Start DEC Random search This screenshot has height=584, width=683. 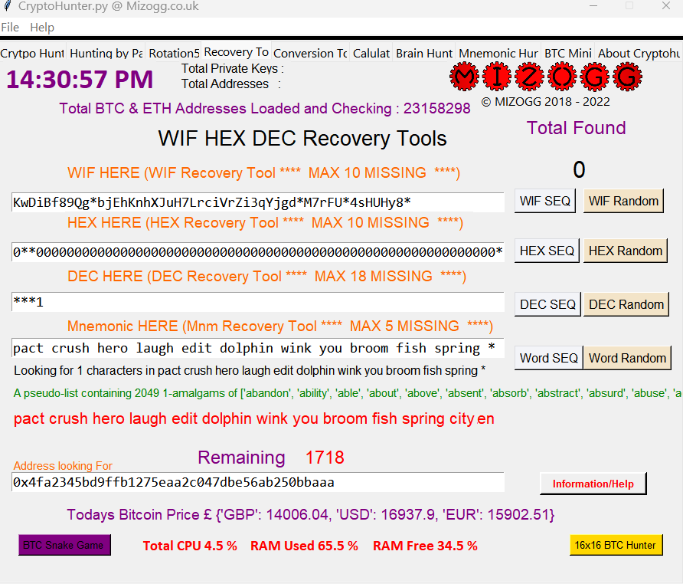(x=626, y=304)
